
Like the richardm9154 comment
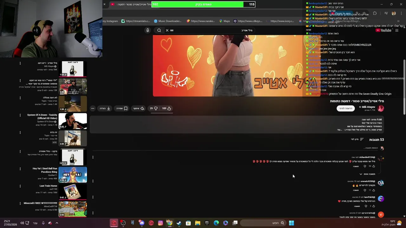[x=374, y=166]
